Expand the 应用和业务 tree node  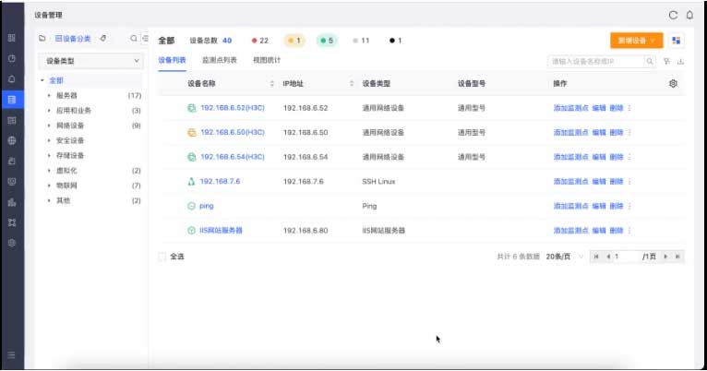(x=49, y=111)
